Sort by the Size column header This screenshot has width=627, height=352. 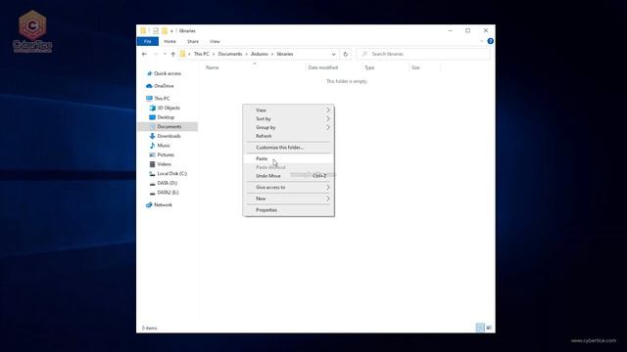tap(415, 67)
